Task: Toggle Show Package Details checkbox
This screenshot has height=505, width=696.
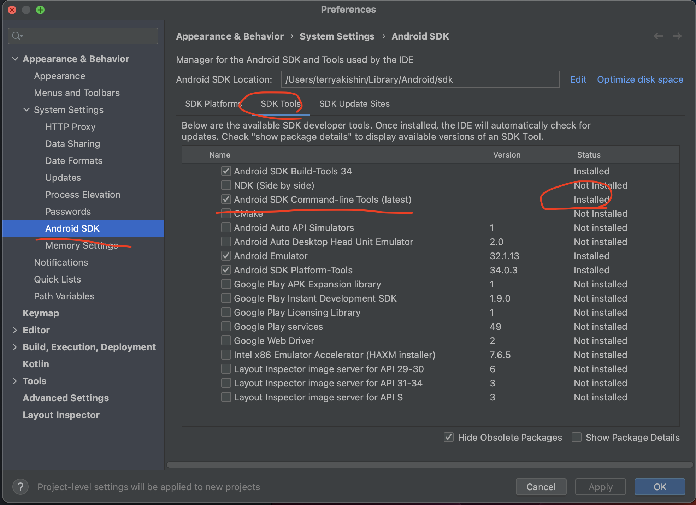Action: point(577,437)
